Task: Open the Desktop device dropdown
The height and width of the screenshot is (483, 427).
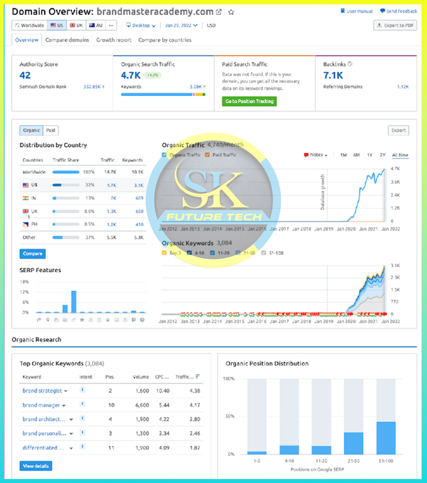Action: (x=141, y=25)
